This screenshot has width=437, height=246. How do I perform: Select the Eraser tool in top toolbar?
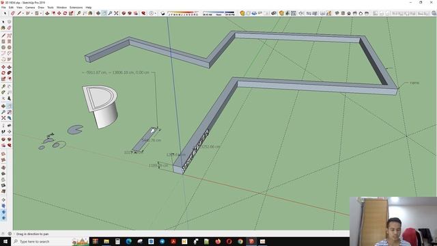pyautogui.click(x=13, y=13)
